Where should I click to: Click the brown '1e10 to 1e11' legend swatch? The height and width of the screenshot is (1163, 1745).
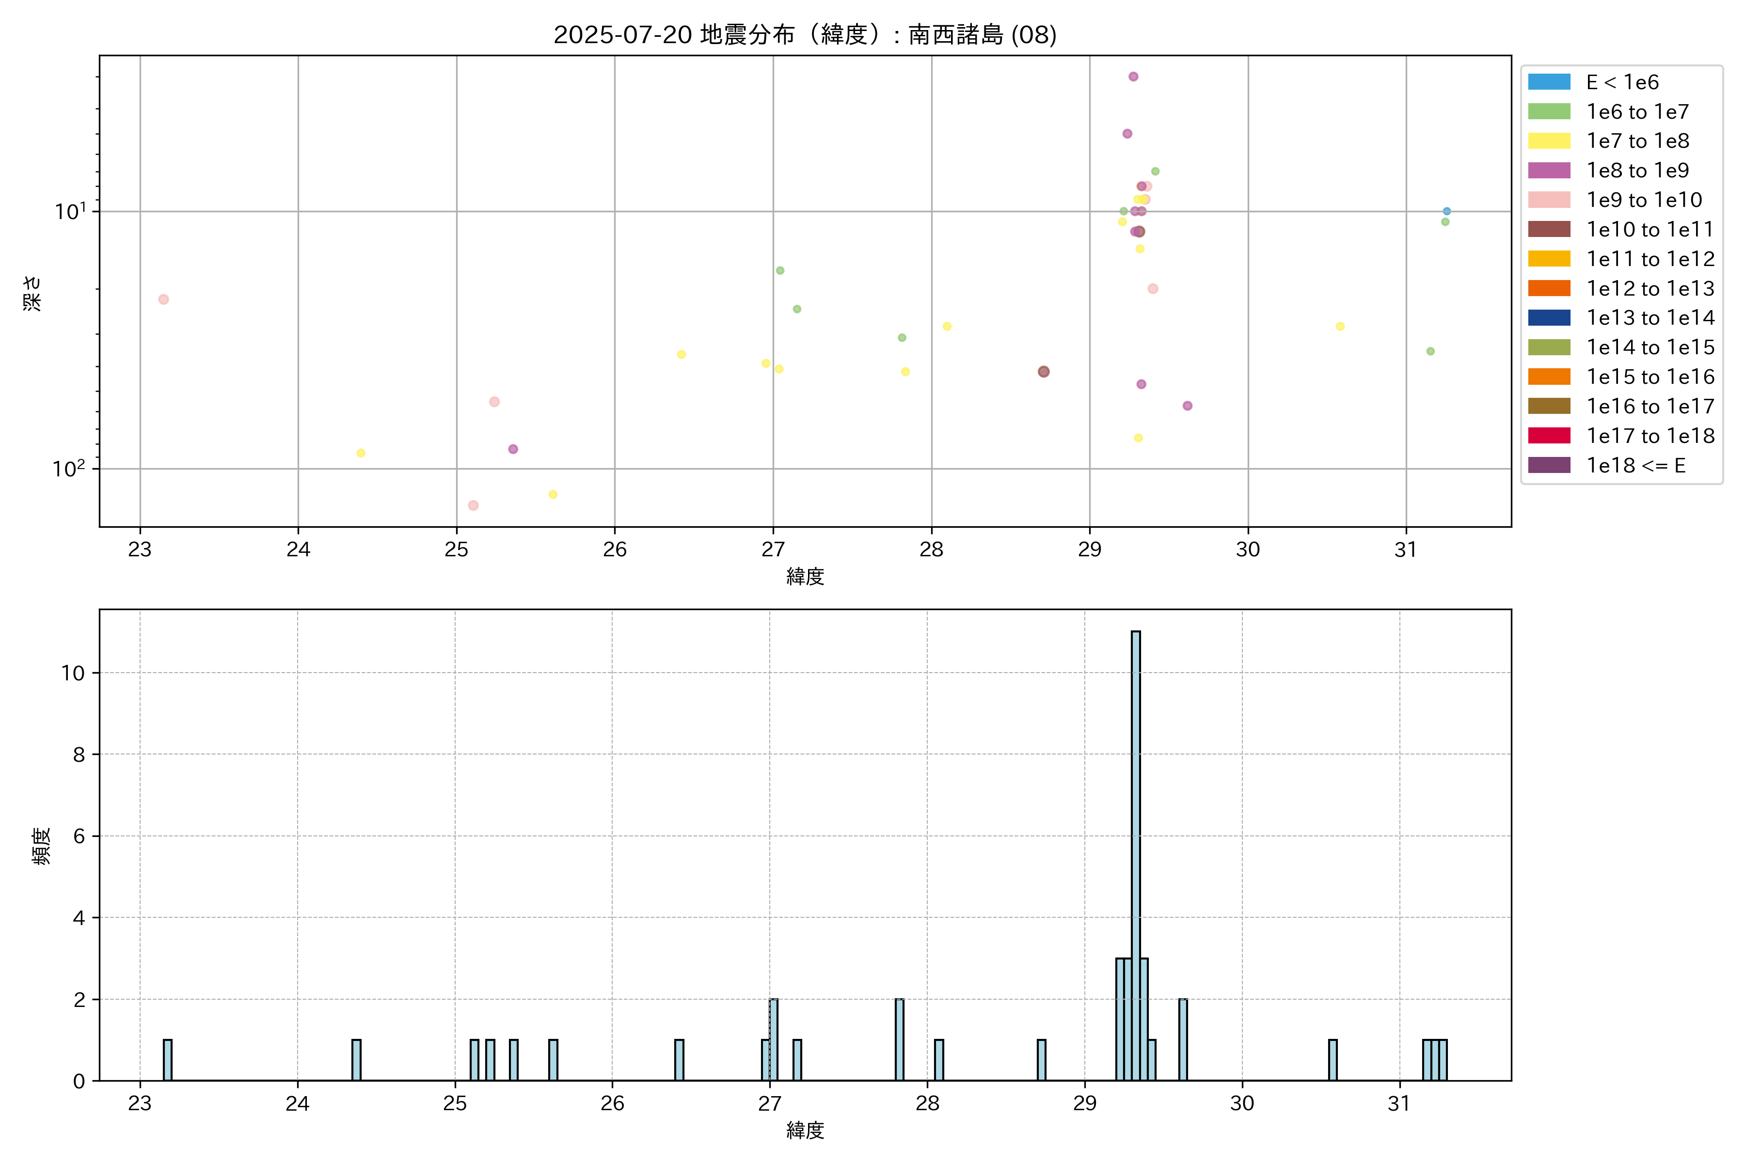pyautogui.click(x=1548, y=229)
